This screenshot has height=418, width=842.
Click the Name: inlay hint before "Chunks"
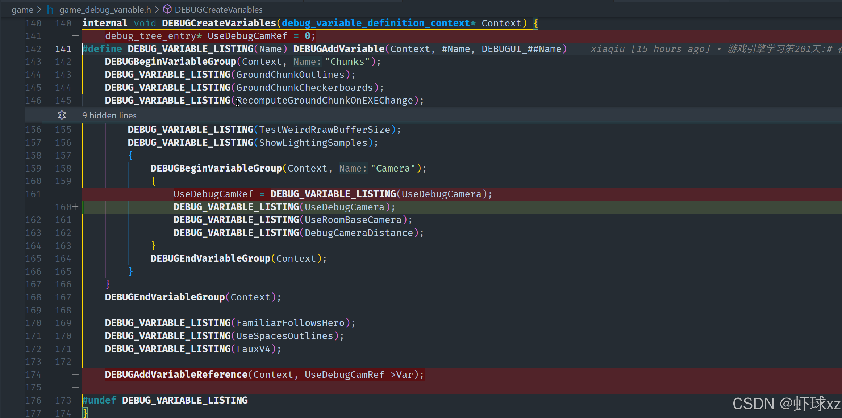(x=307, y=62)
